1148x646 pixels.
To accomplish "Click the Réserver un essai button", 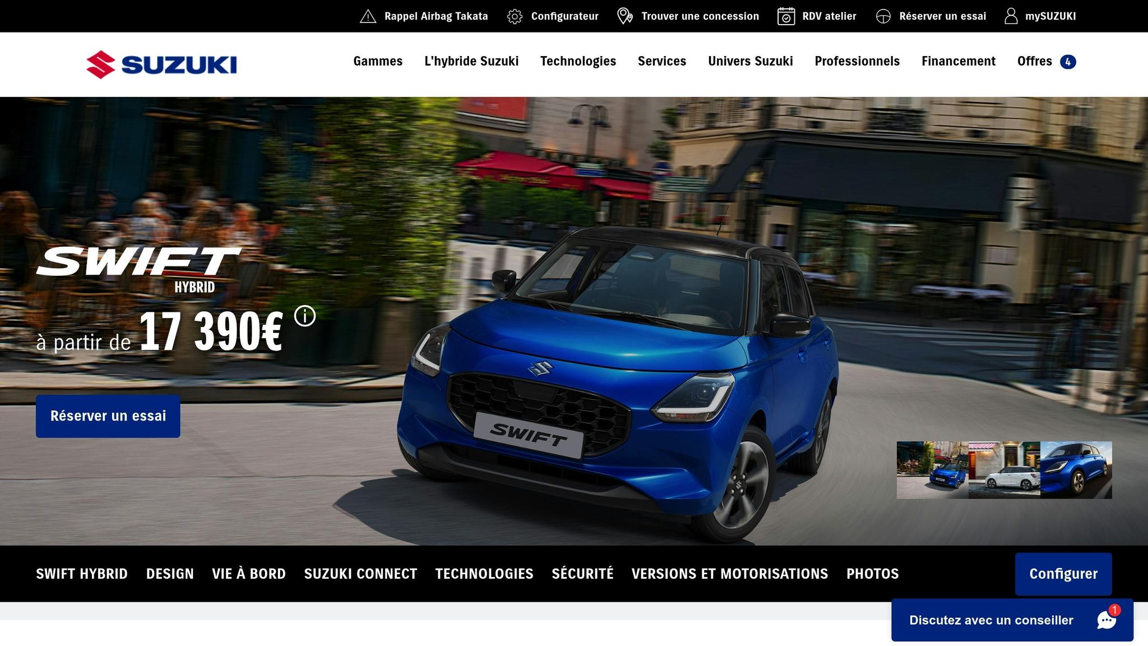I will 108,416.
